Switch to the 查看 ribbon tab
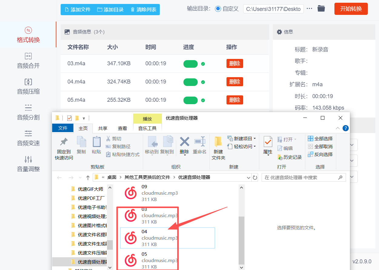Image resolution: width=379 pixels, height=270 pixels. tap(122, 128)
